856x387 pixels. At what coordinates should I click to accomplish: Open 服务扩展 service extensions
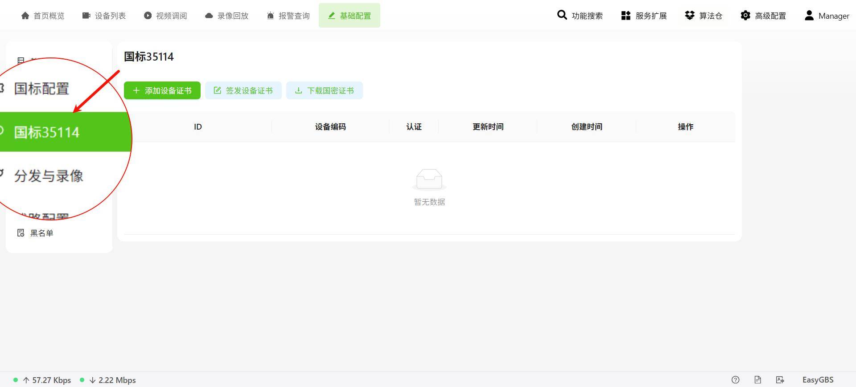(x=644, y=16)
